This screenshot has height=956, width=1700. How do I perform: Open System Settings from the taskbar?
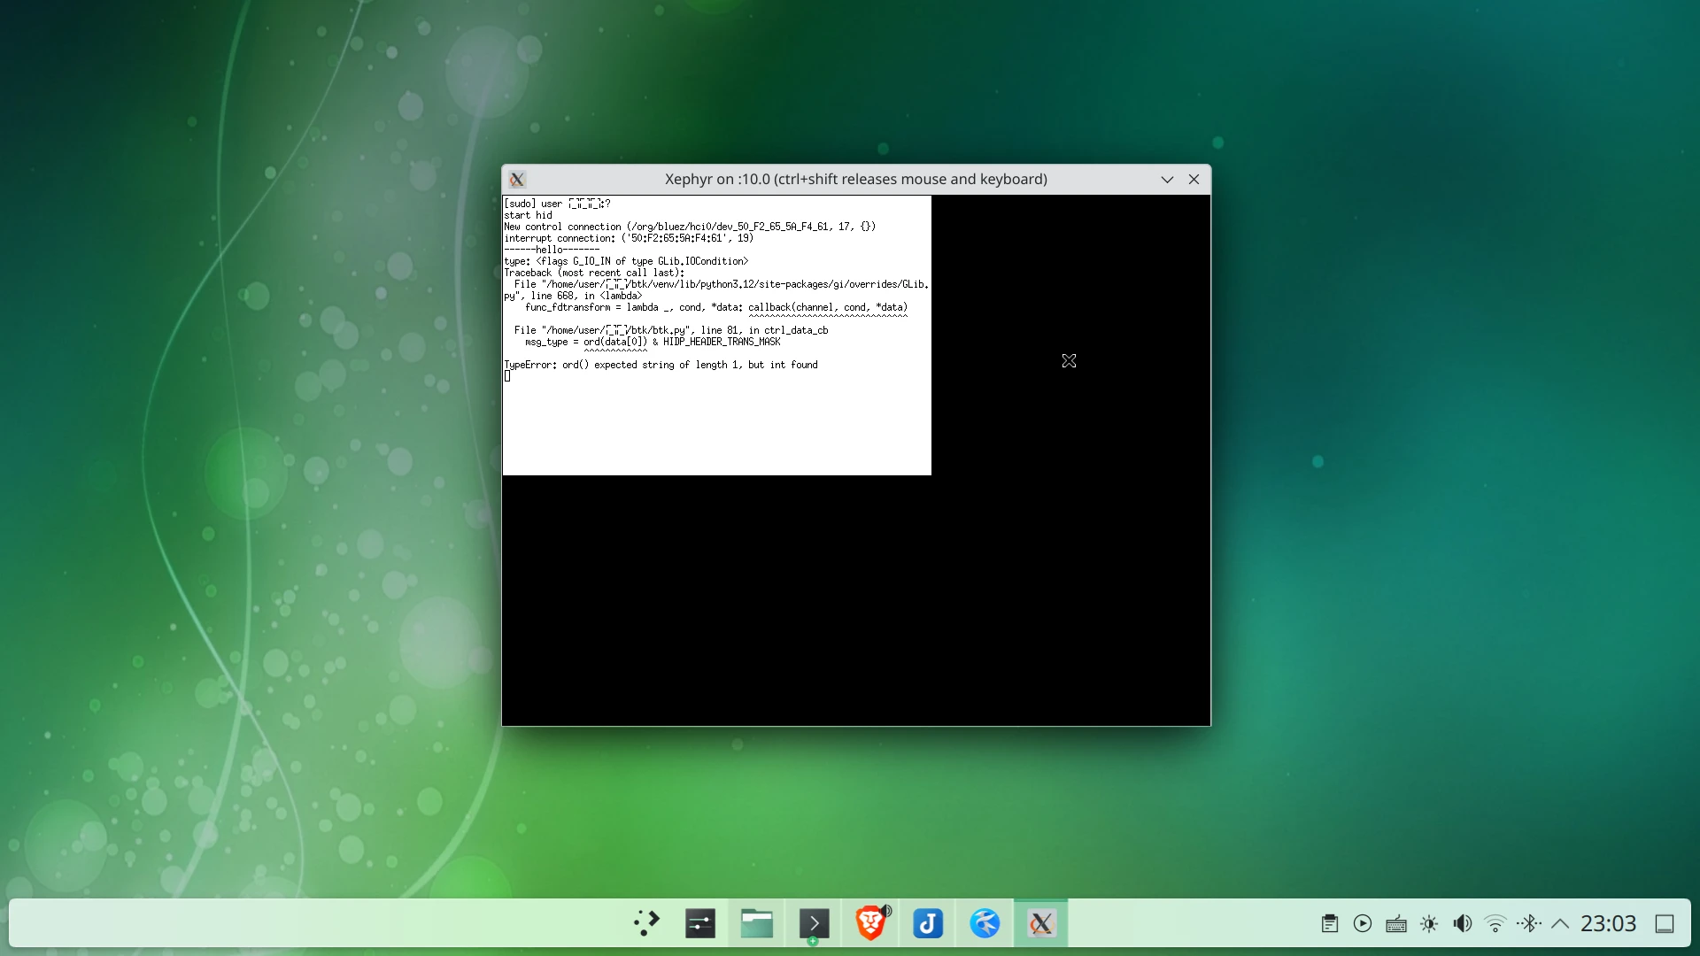[700, 923]
